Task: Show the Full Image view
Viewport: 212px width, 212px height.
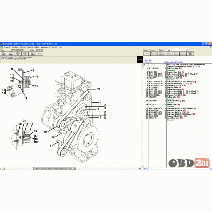Action: pos(32,54)
